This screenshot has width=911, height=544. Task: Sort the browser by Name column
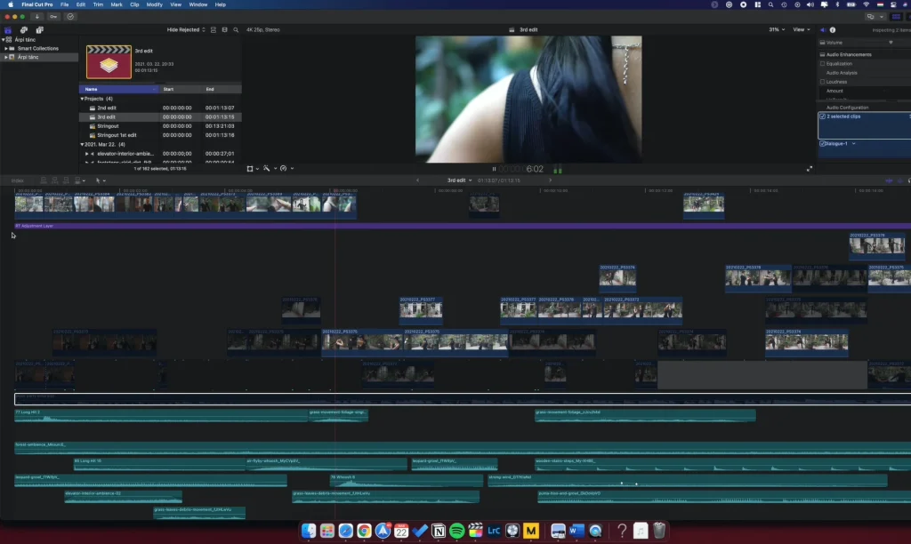tap(118, 90)
